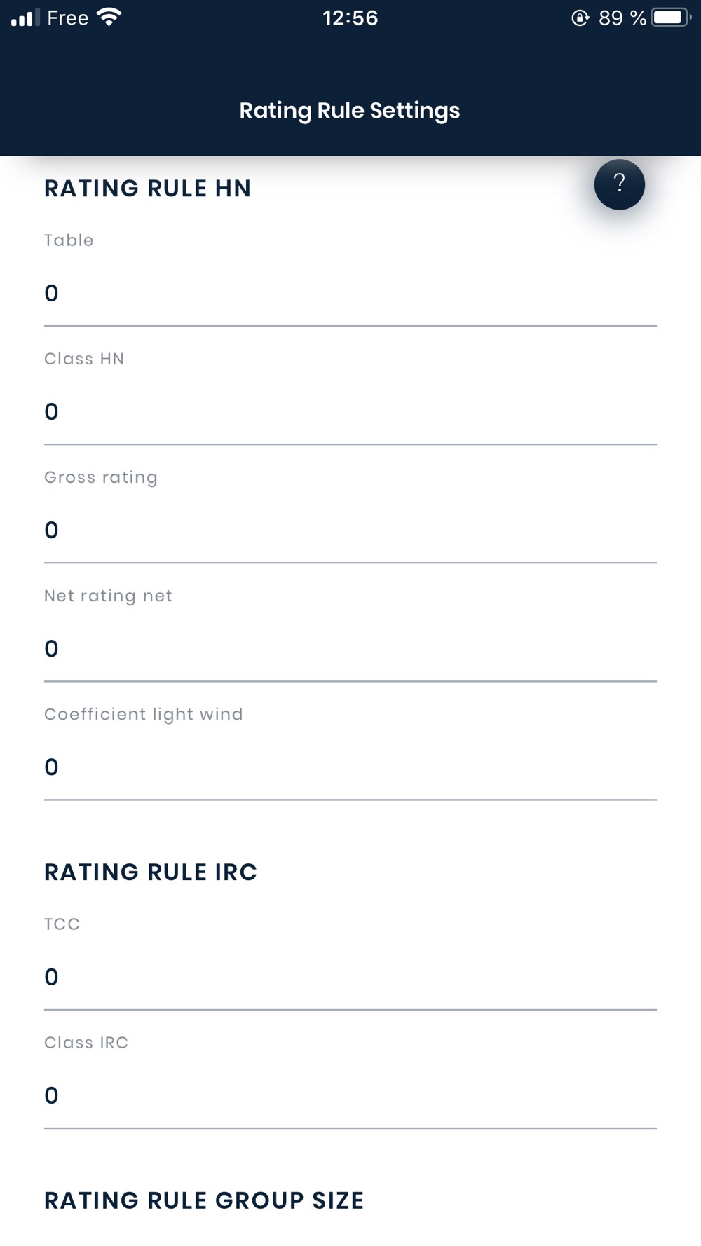
Task: Tap the RATING RULE HN heading
Action: pyautogui.click(x=147, y=189)
